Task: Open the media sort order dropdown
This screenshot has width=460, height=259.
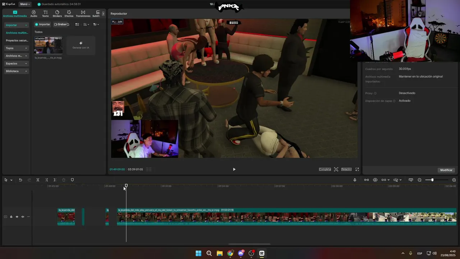Action: (x=86, y=24)
